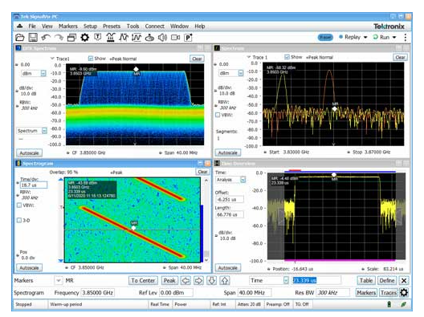Toggle Show checkbox for Trace1 in DPX
This screenshot has width=424, height=317.
[91, 59]
